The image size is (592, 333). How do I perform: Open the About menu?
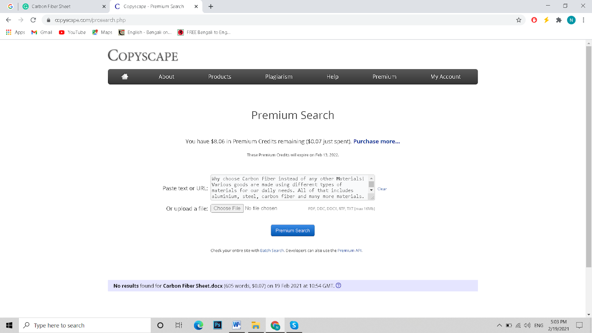point(166,77)
